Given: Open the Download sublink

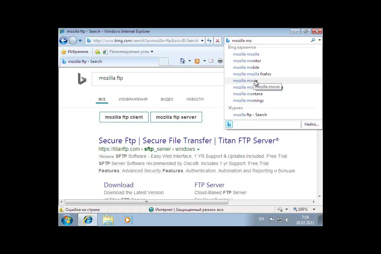Looking at the screenshot, I should 119,185.
